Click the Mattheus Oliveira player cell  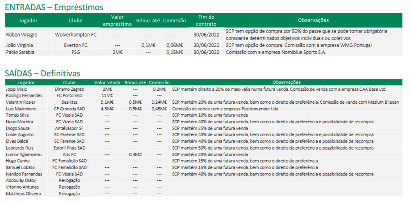24,194
